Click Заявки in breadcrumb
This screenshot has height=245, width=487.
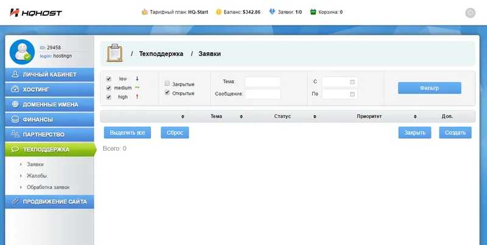pyautogui.click(x=209, y=53)
